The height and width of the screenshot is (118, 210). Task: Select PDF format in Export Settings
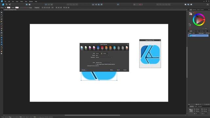(x=102, y=48)
